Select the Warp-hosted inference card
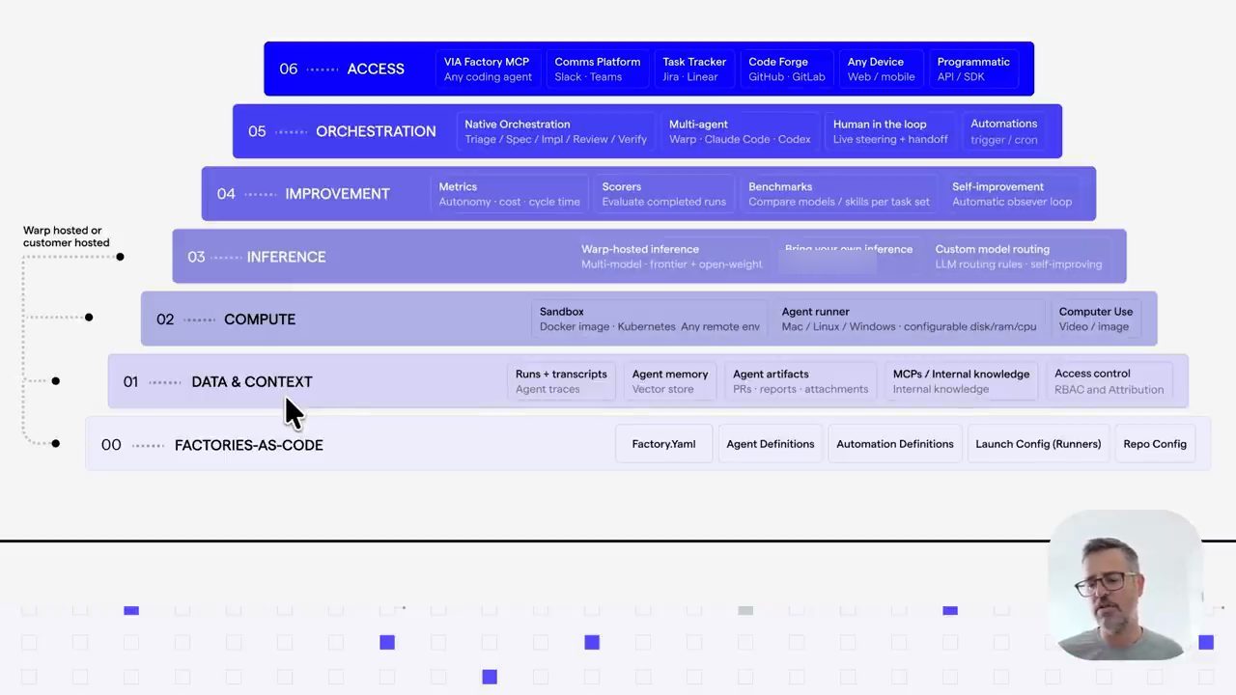This screenshot has height=695, width=1236. [x=672, y=257]
